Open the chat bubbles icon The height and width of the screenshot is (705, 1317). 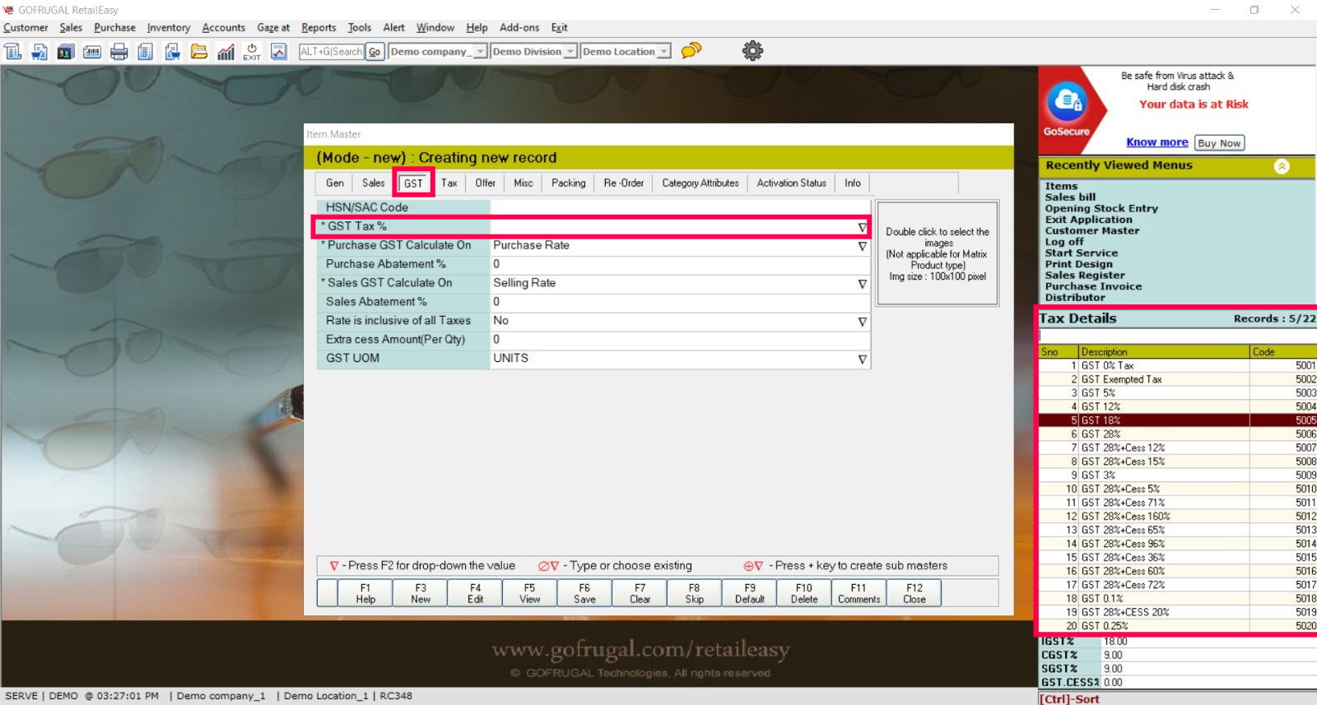[x=691, y=51]
